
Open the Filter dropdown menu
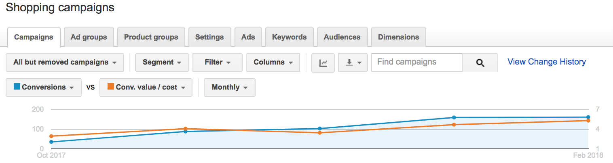point(218,63)
